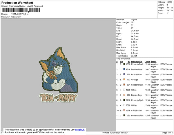This screenshot has width=174, height=135.
Task: Select the White swatch in stop 9
Action: (x=124, y=105)
